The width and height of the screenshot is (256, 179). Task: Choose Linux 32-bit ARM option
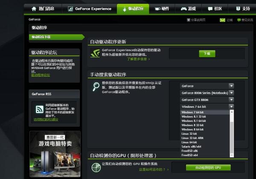205,138
